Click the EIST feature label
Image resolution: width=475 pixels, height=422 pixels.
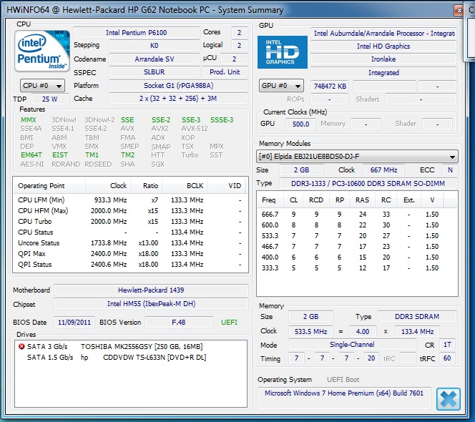59,155
